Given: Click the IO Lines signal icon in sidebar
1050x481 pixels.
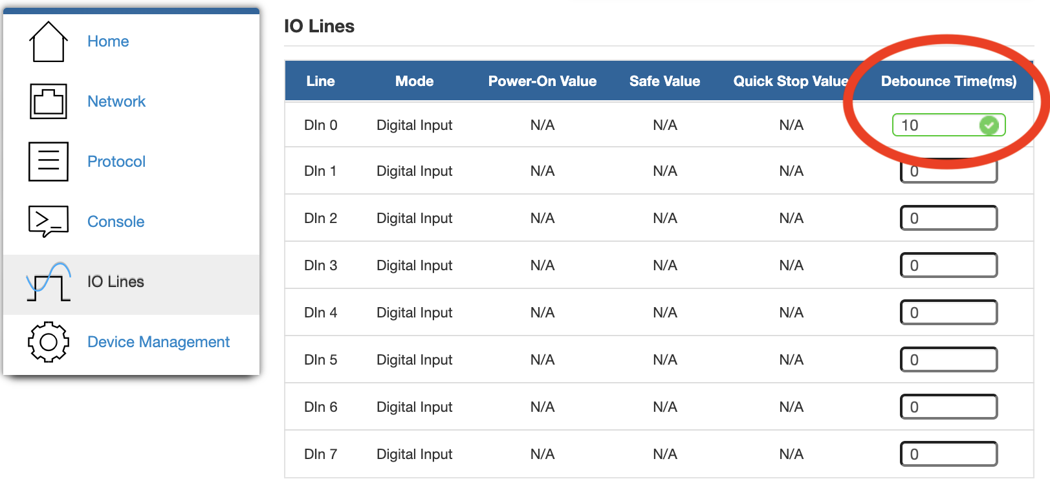Looking at the screenshot, I should (x=48, y=281).
